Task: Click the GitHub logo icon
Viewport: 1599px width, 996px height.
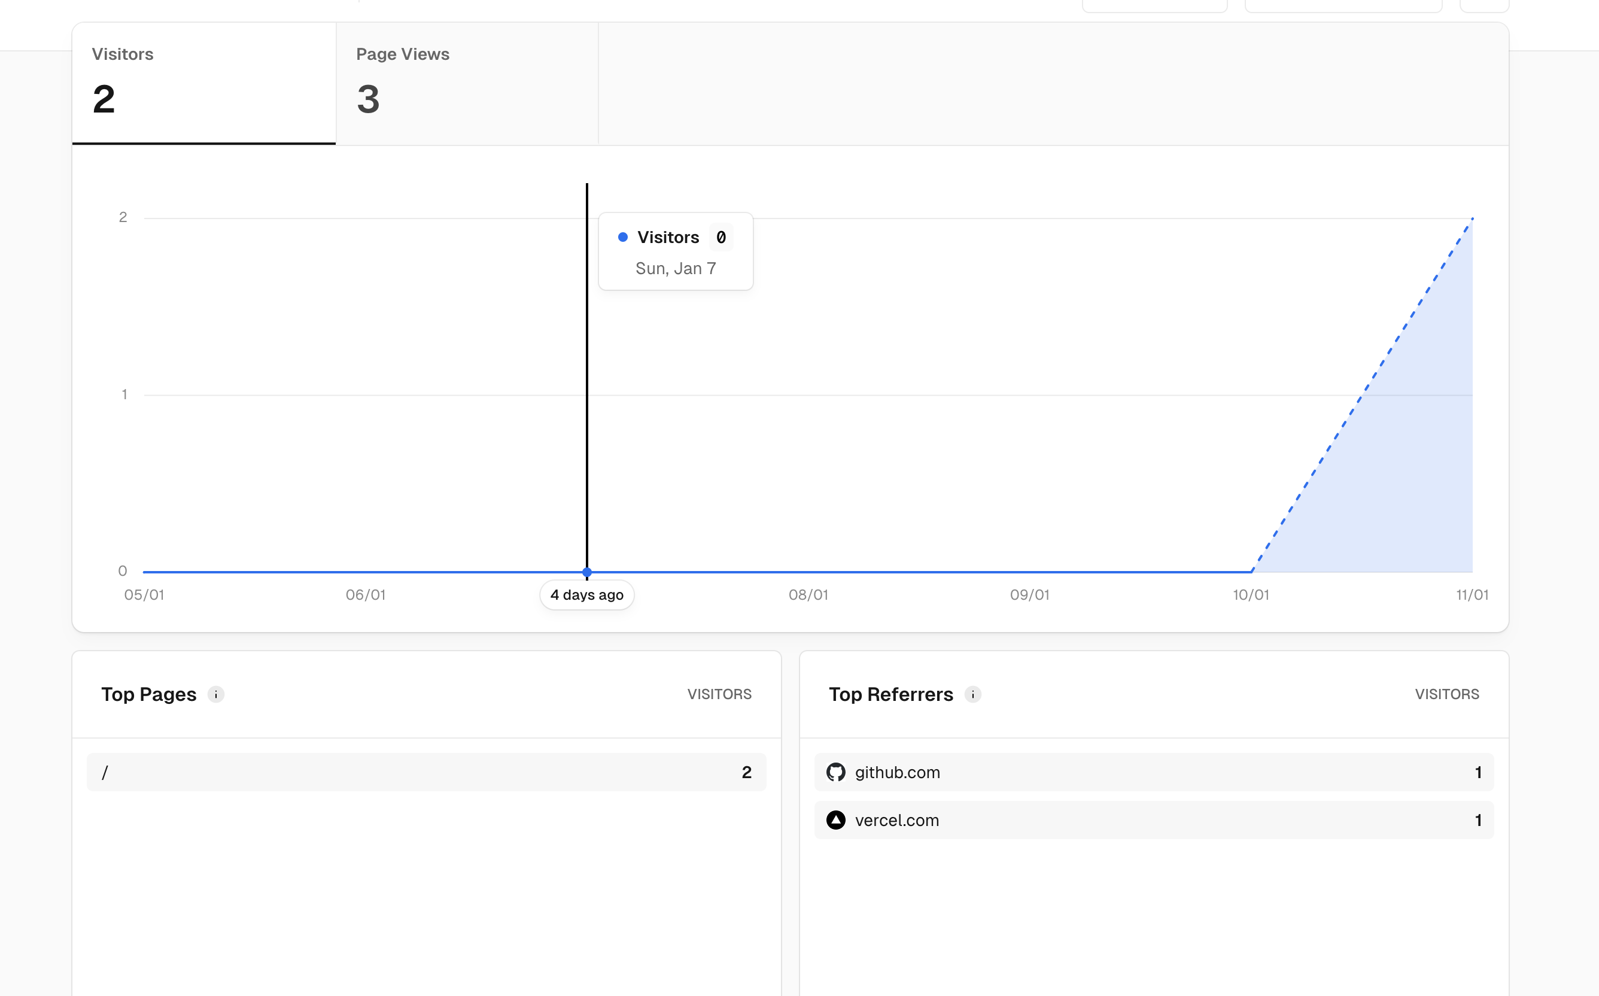Action: point(836,772)
